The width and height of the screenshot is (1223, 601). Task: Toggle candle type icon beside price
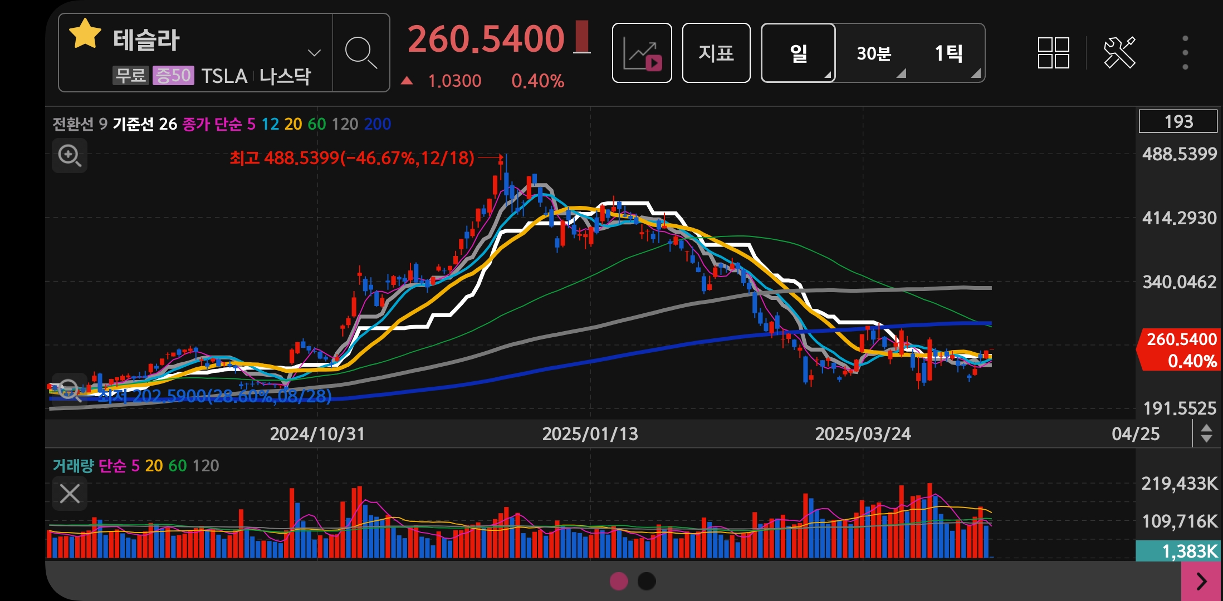tap(581, 37)
